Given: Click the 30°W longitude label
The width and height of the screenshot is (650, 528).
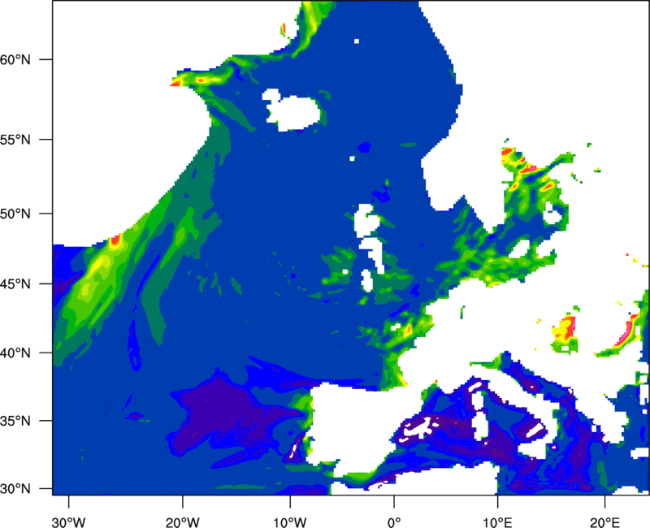Looking at the screenshot, I should (x=68, y=522).
